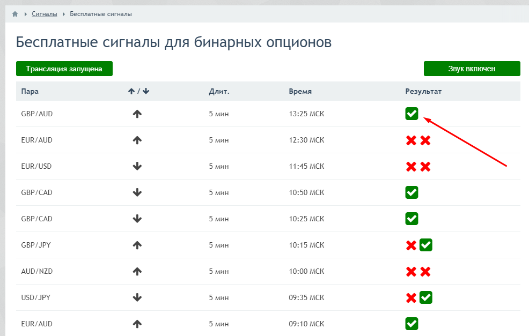
Task: Click the down arrow for GBP/CAD 10:50
Action: [137, 192]
